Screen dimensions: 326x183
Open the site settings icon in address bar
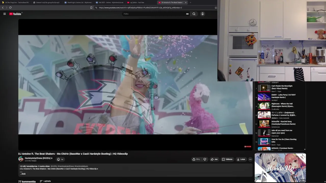click(x=96, y=8)
